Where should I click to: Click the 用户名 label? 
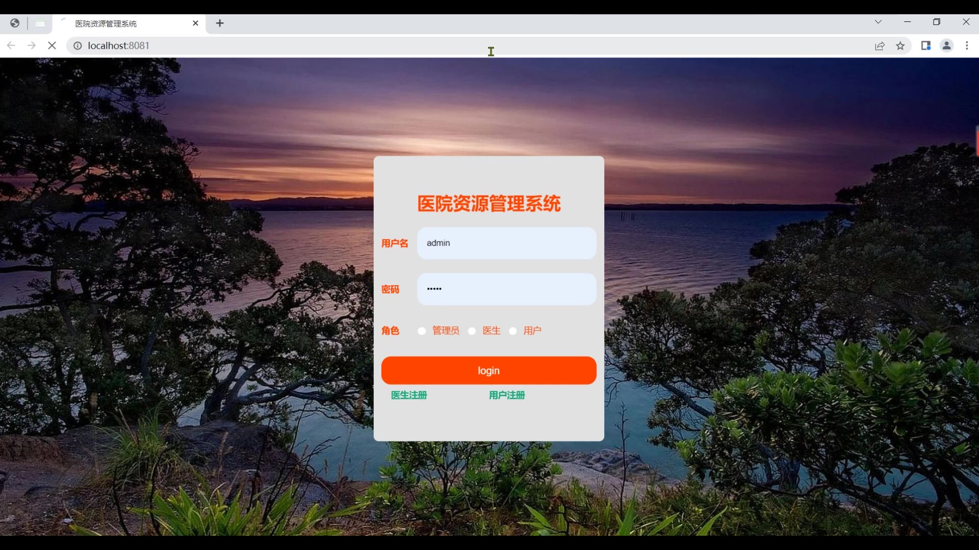[395, 243]
